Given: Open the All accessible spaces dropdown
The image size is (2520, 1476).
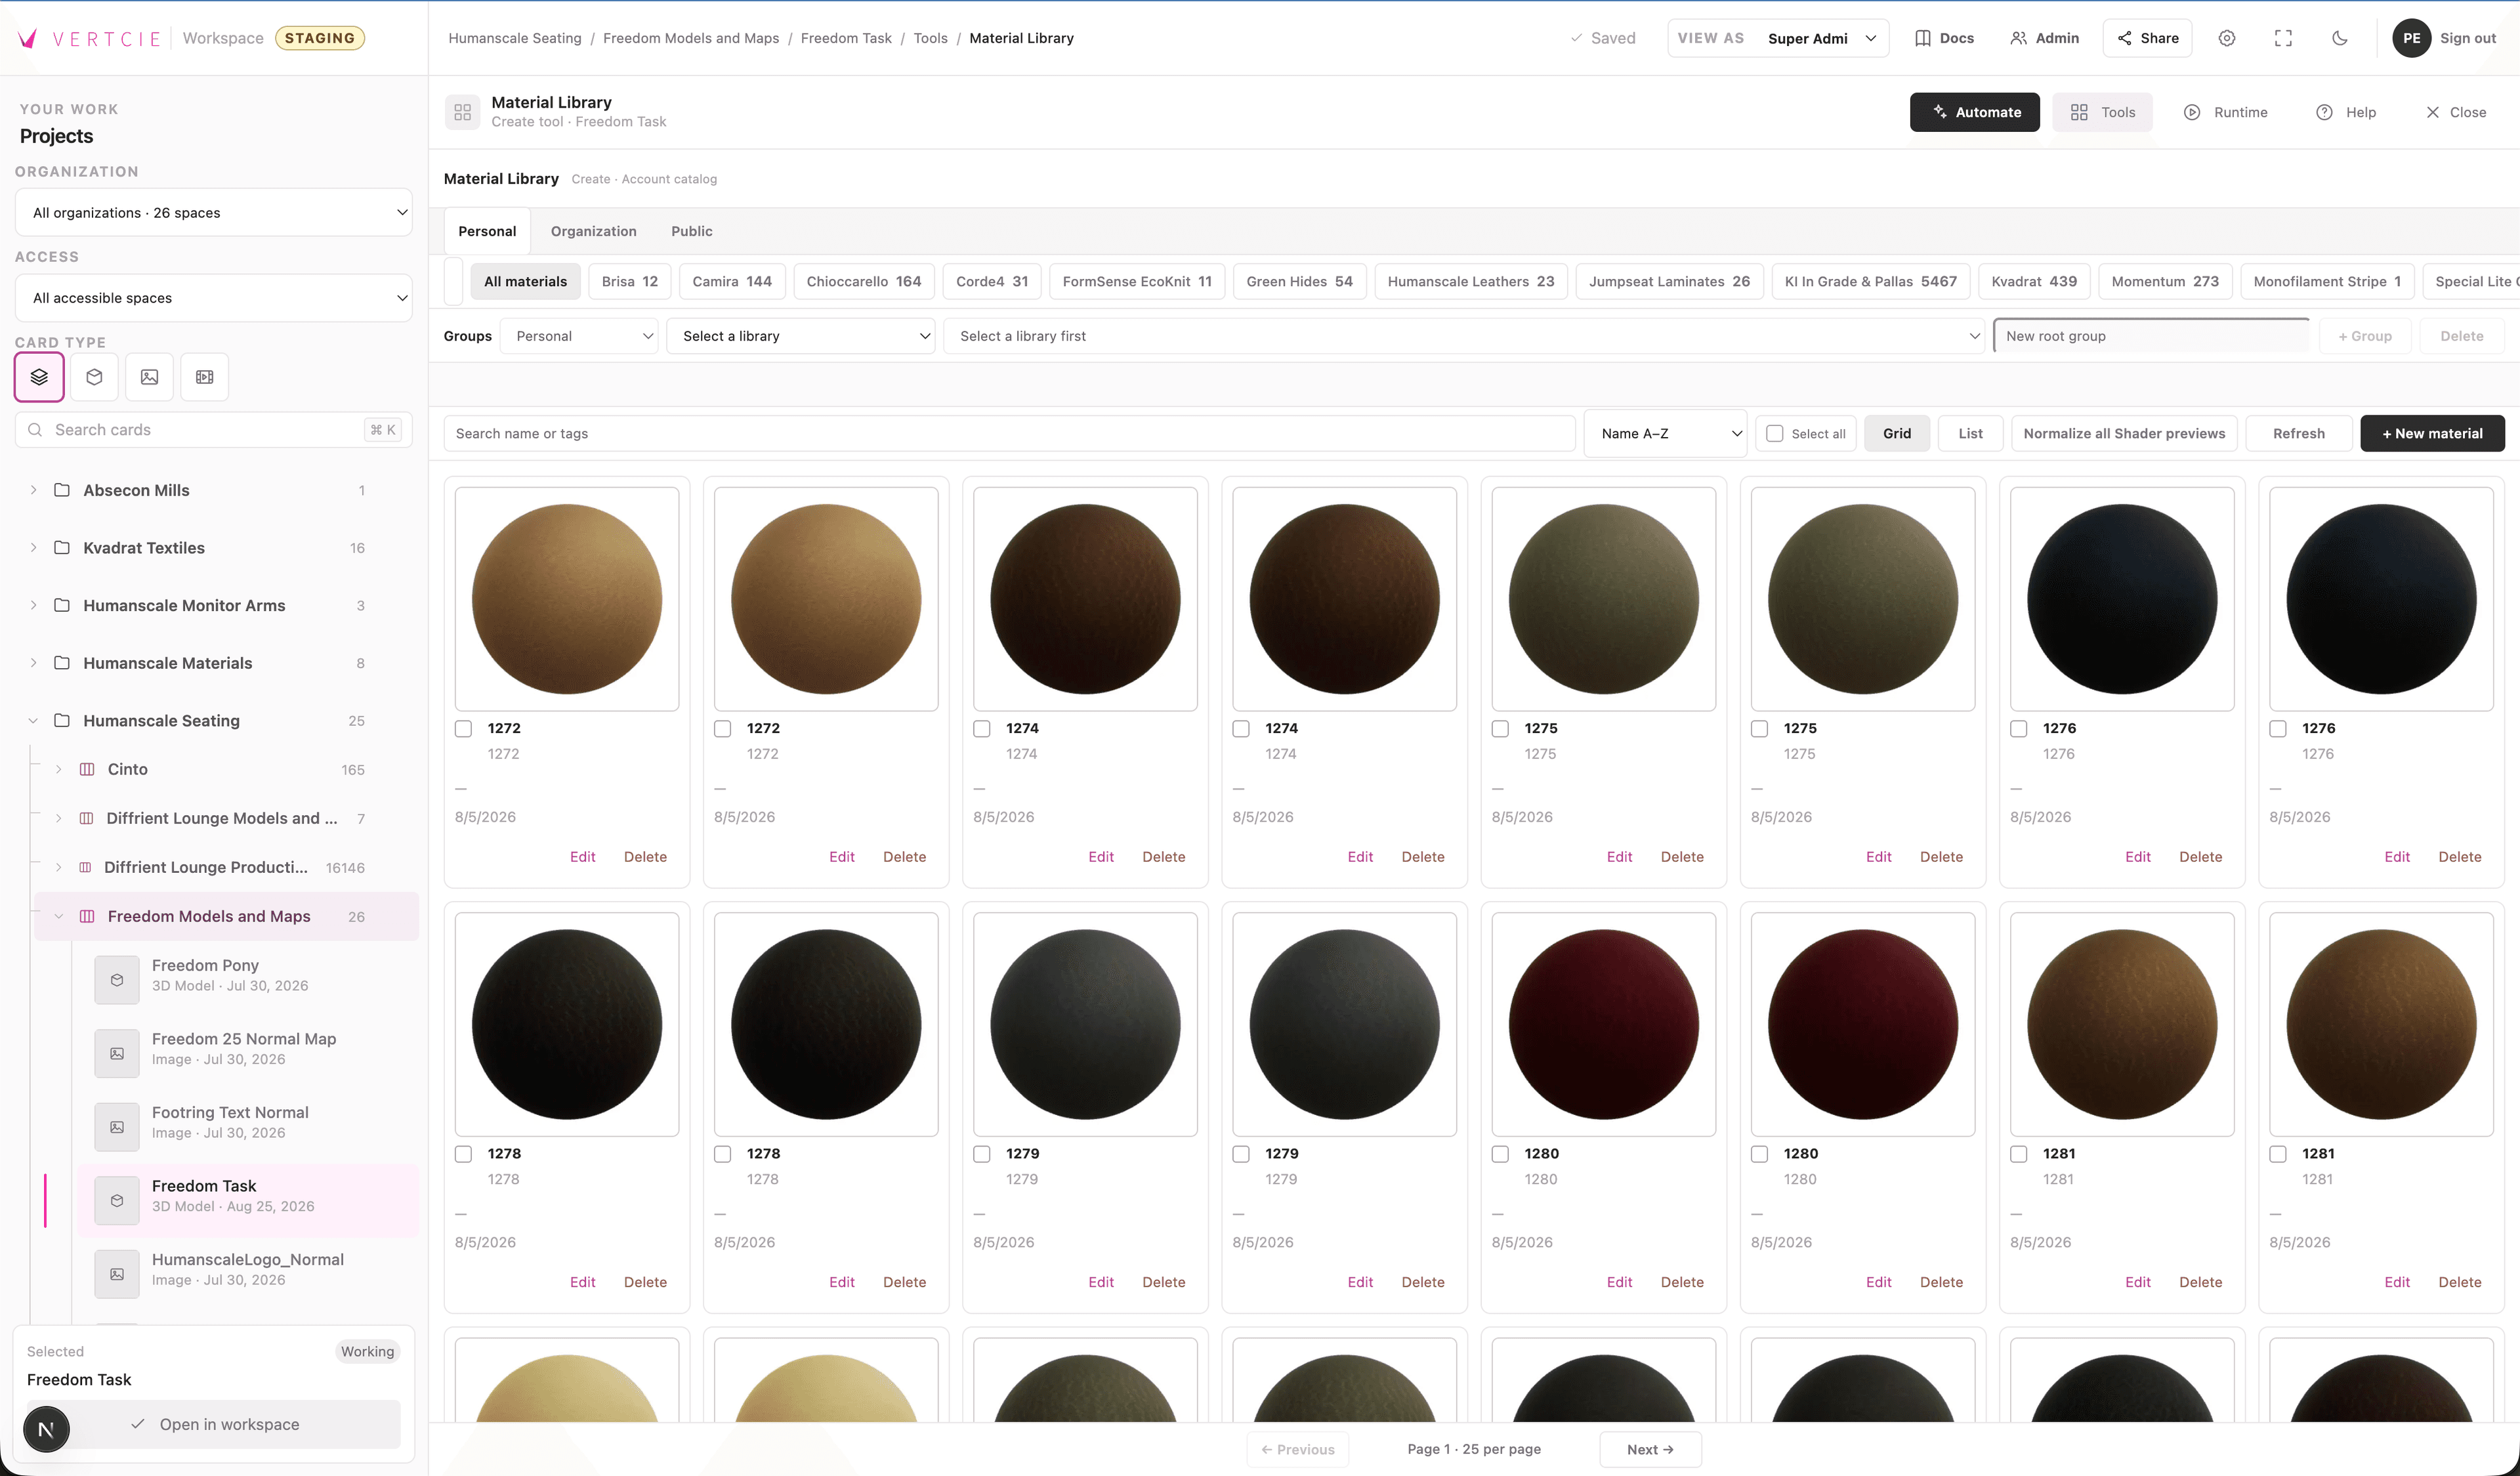Looking at the screenshot, I should pyautogui.click(x=214, y=298).
